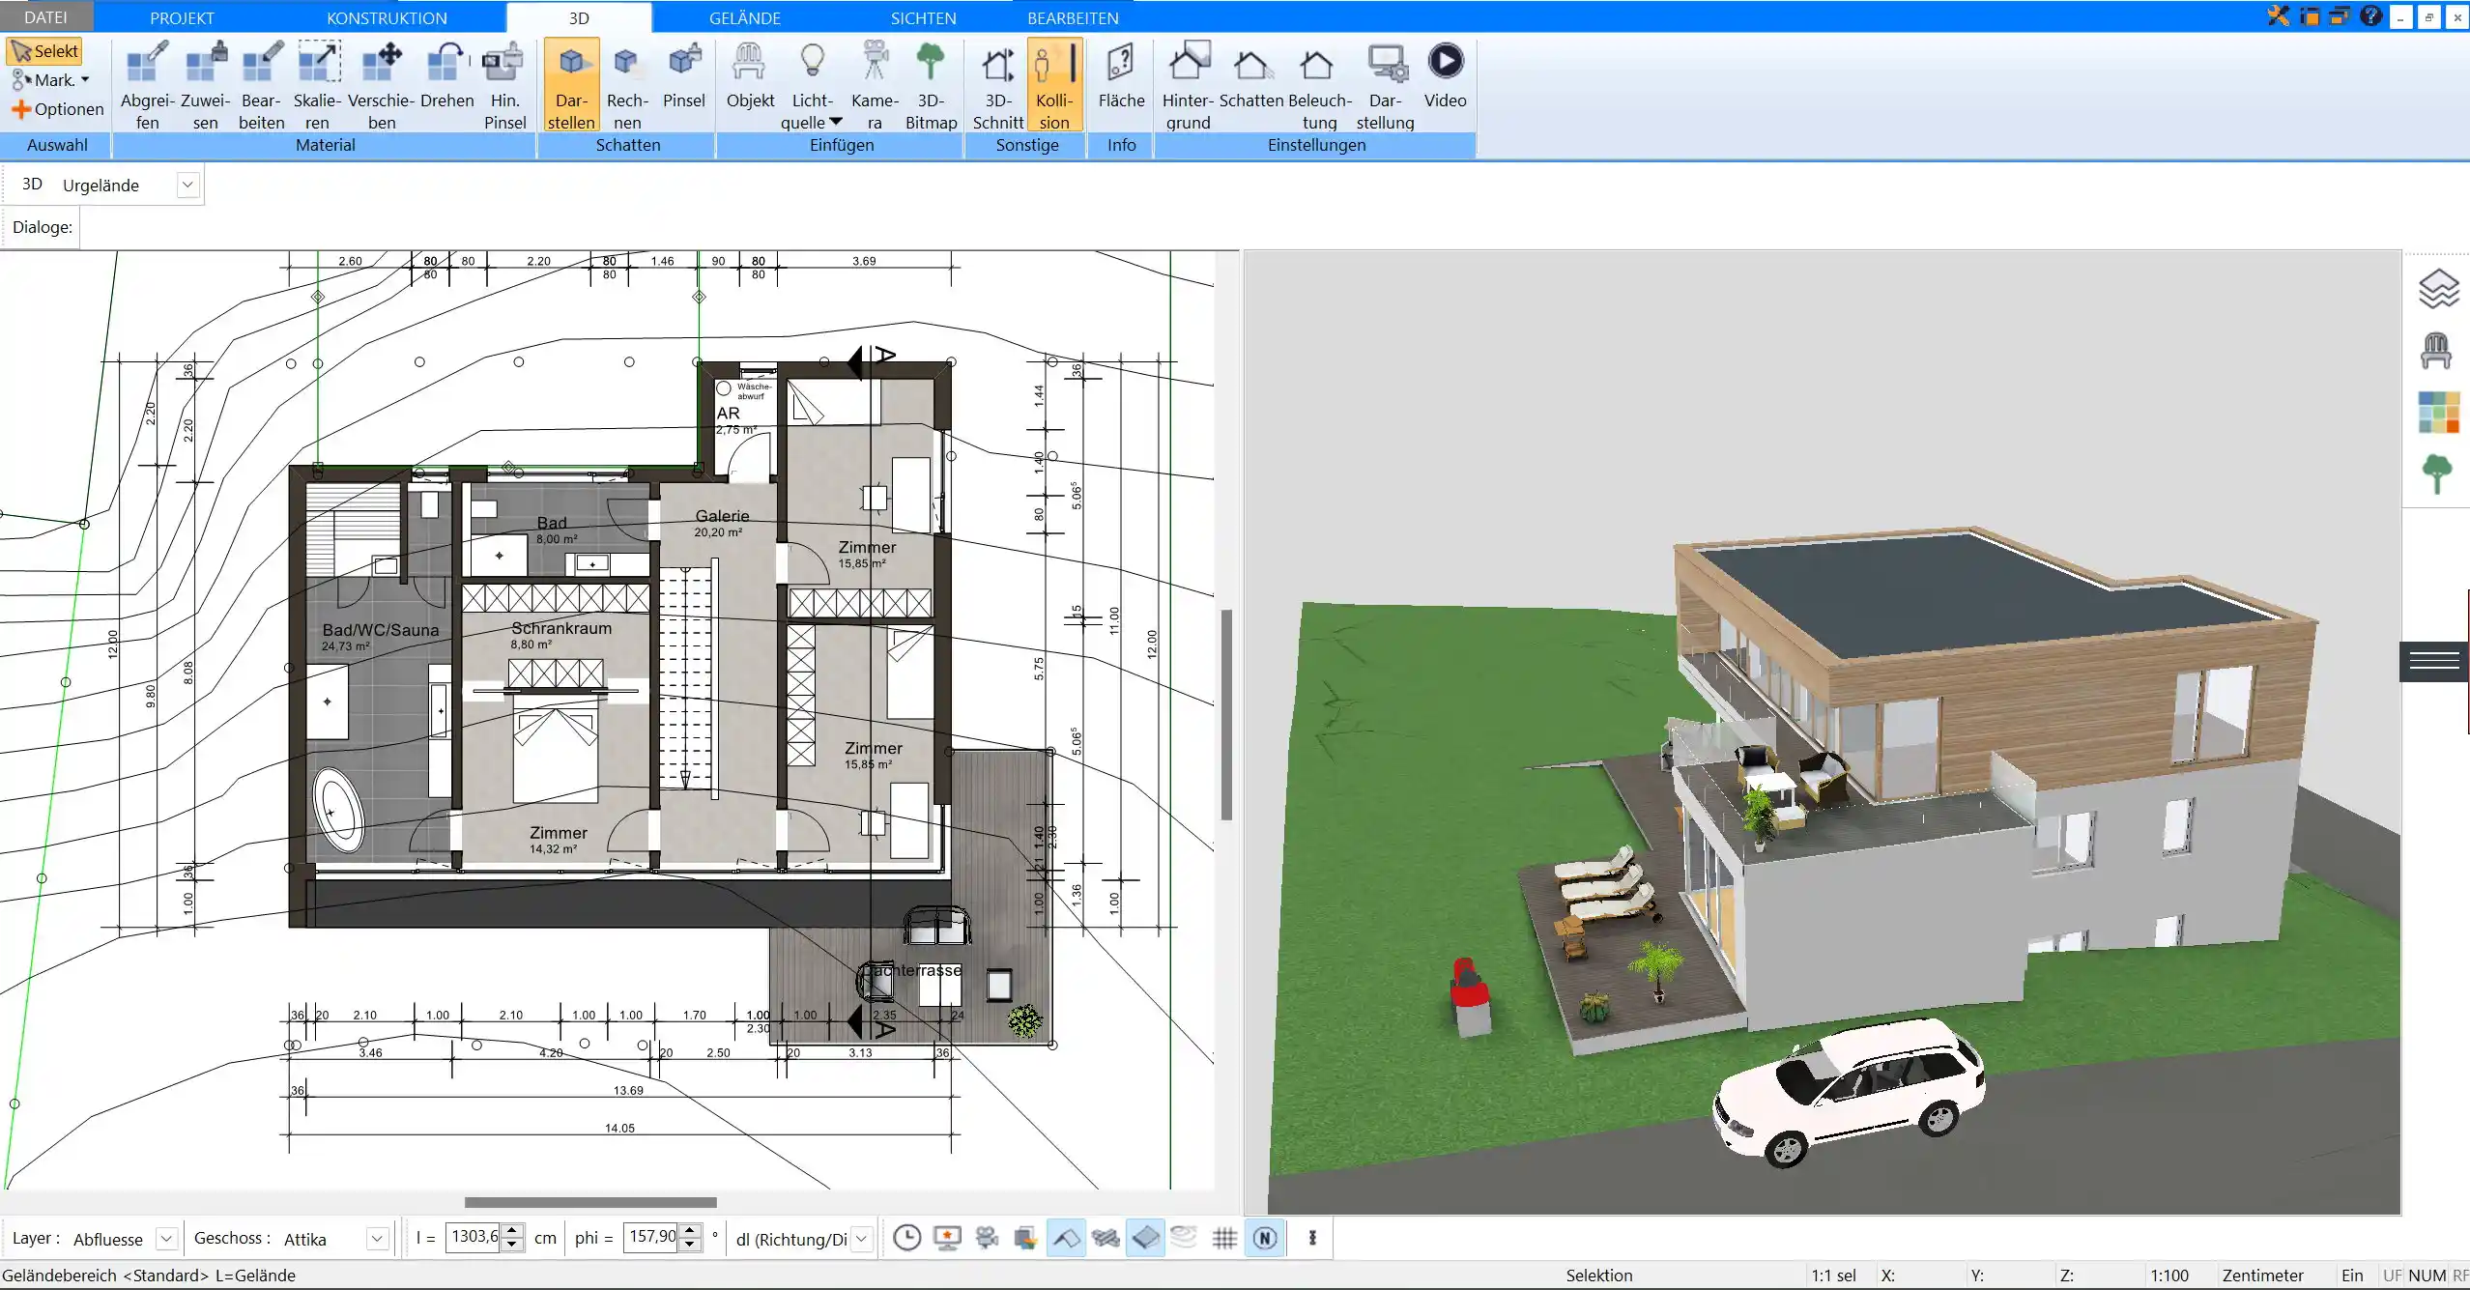Image resolution: width=2470 pixels, height=1290 pixels.
Task: Toggle the grid display icon
Action: (x=1224, y=1238)
